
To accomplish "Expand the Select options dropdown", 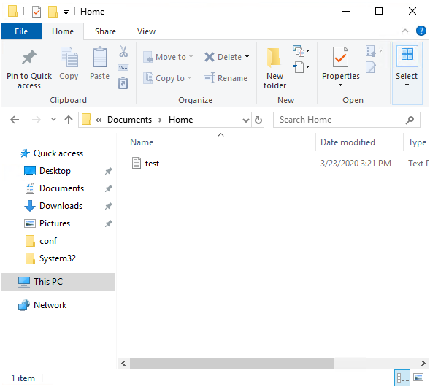I will tap(407, 74).
